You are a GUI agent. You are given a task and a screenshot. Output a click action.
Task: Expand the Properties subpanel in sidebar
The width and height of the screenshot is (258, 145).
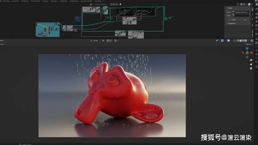[x=231, y=23]
